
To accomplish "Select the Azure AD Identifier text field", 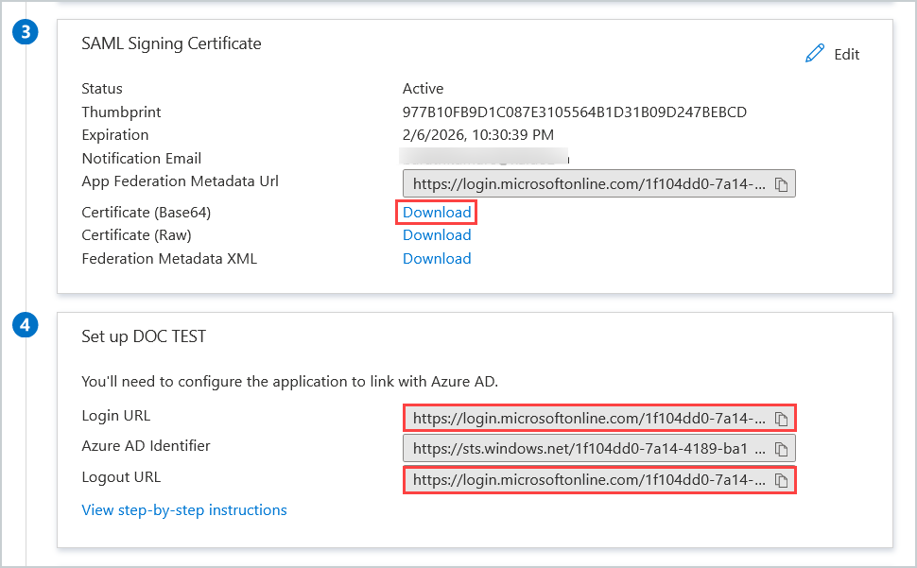I will (588, 448).
